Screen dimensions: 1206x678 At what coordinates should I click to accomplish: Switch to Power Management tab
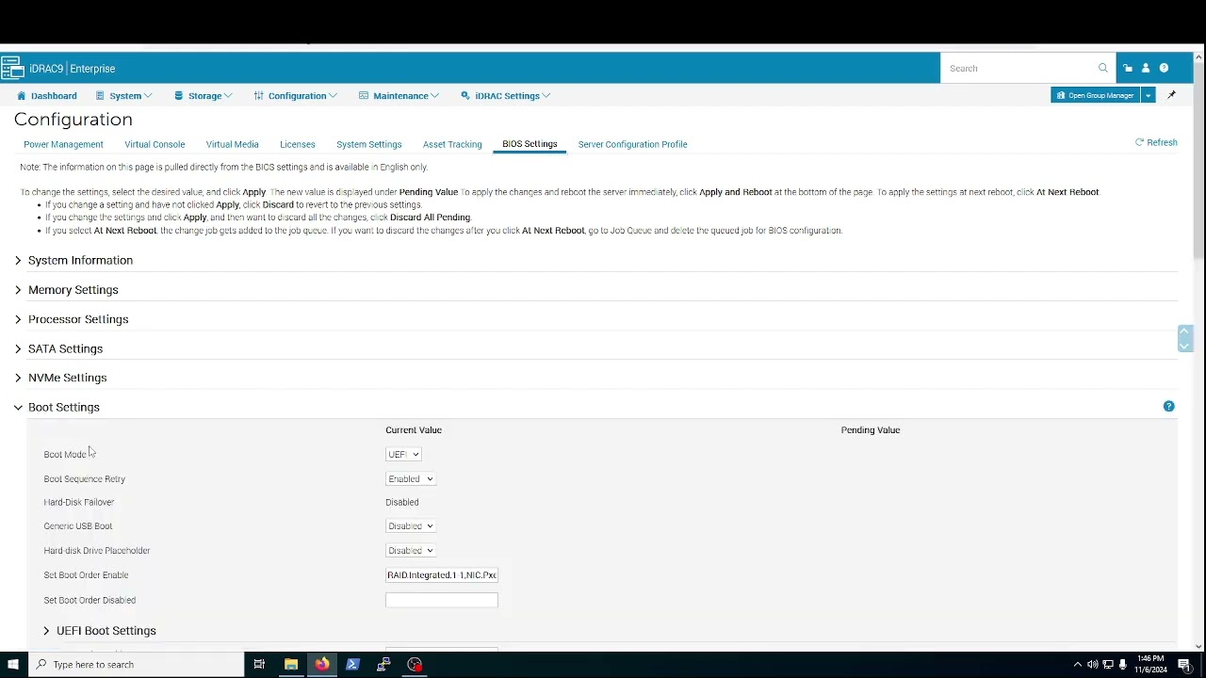click(x=63, y=144)
